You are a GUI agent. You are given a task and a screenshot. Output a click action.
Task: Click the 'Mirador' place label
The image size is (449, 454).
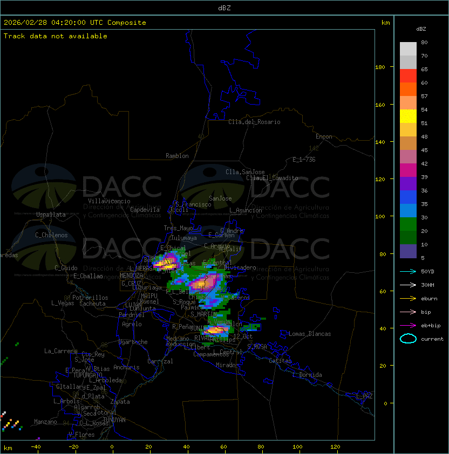click(x=228, y=365)
